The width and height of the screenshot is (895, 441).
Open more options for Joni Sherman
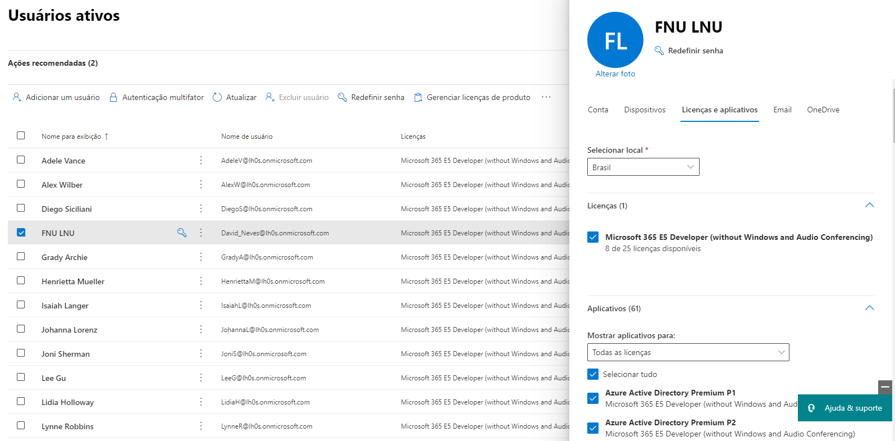point(201,353)
